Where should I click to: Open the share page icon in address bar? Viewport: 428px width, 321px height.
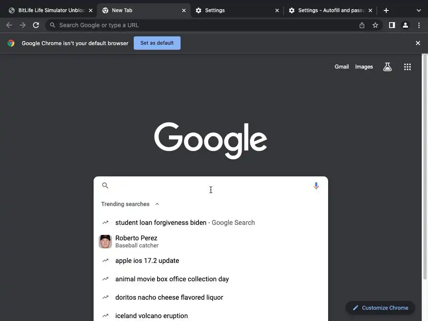[x=362, y=25]
